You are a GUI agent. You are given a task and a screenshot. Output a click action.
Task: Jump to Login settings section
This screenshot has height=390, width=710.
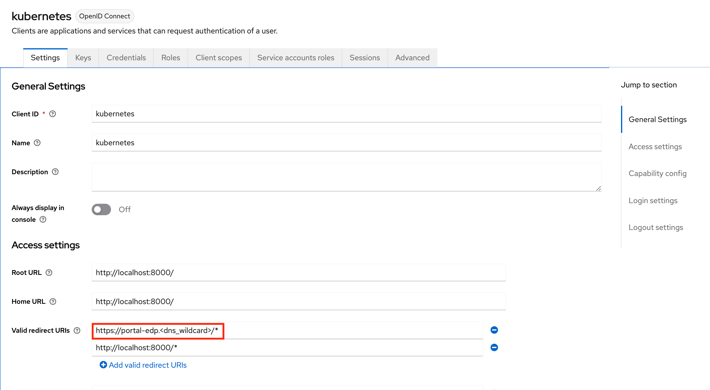point(653,200)
